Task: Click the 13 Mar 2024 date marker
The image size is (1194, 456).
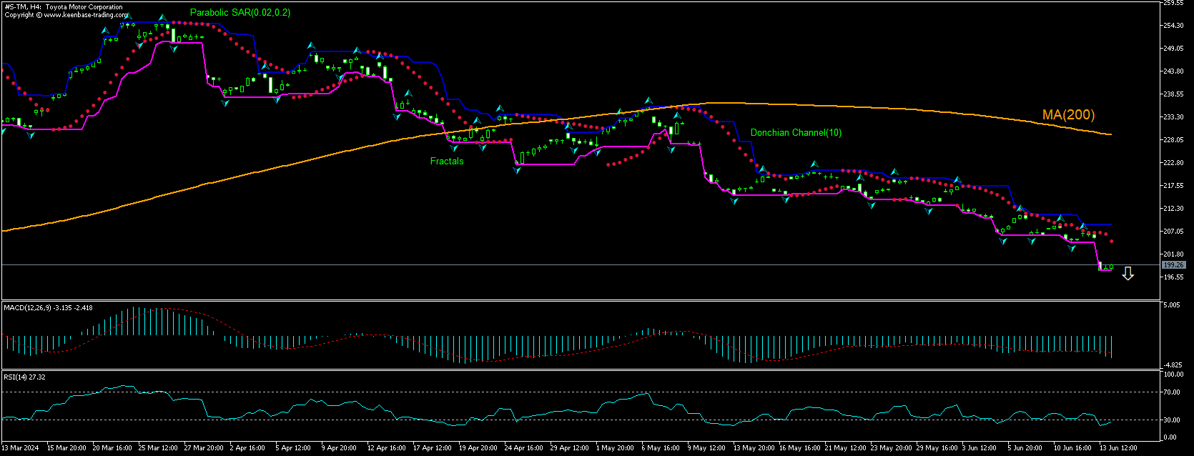Action: coord(21,448)
